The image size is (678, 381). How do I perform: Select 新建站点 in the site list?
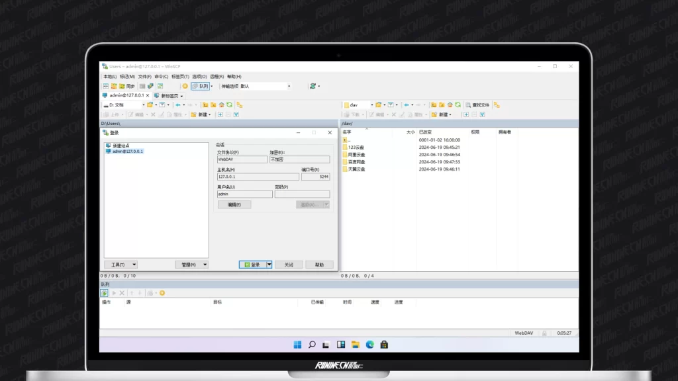point(121,146)
